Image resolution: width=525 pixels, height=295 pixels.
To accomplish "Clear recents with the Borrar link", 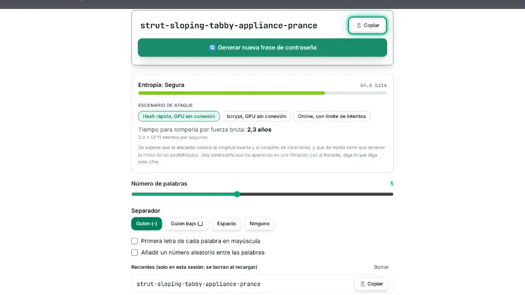I will click(381, 267).
